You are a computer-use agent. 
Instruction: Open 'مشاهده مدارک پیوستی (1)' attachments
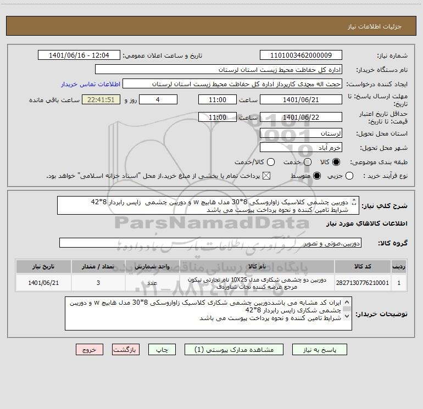234,350
